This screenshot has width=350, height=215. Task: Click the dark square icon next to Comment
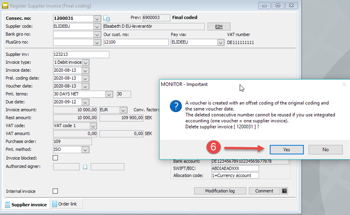pyautogui.click(x=284, y=191)
